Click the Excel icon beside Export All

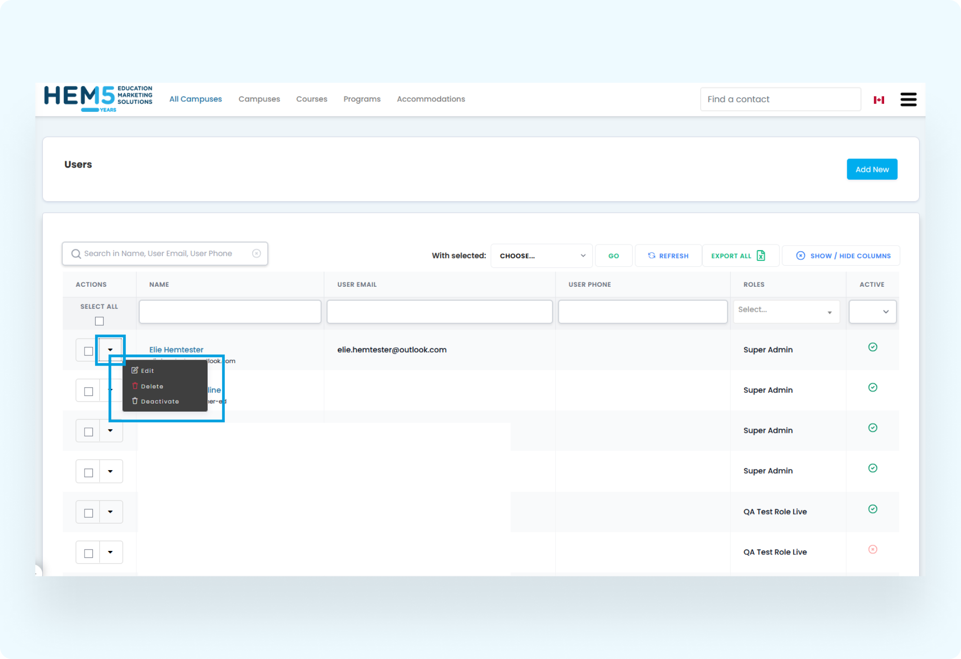pos(761,256)
